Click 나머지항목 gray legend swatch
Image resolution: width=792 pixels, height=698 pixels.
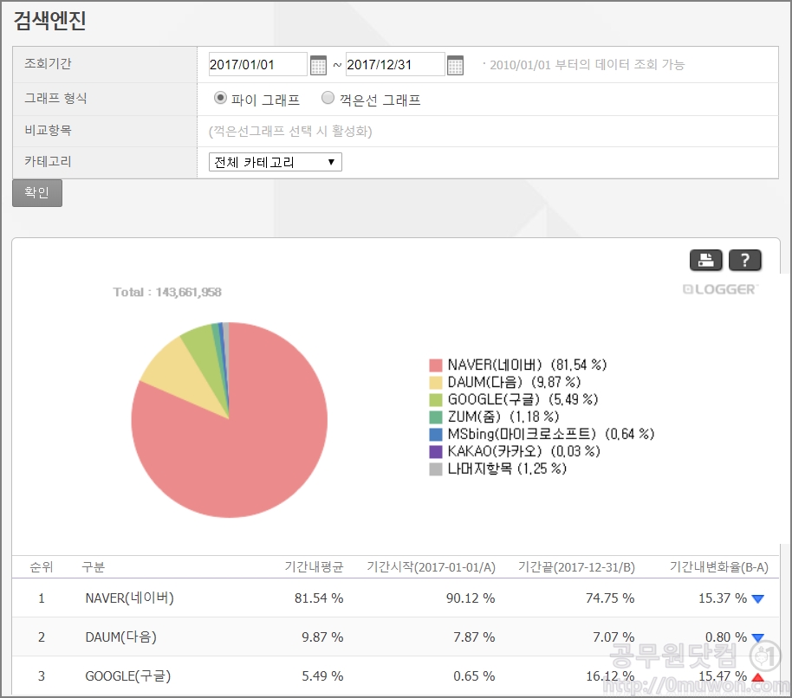[x=435, y=469]
